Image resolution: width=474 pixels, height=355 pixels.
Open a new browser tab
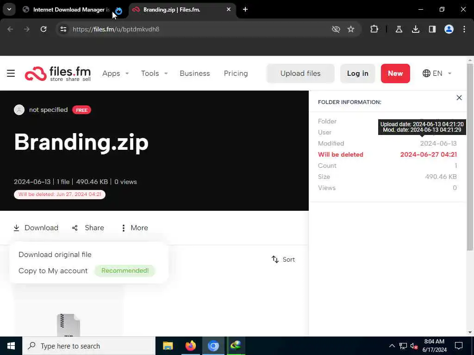coord(245,10)
